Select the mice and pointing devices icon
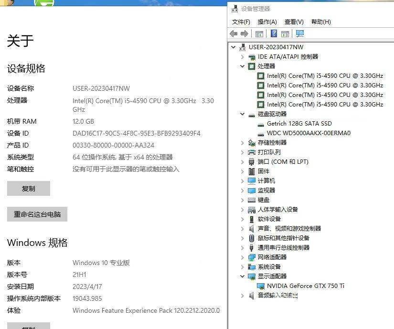 [x=252, y=238]
